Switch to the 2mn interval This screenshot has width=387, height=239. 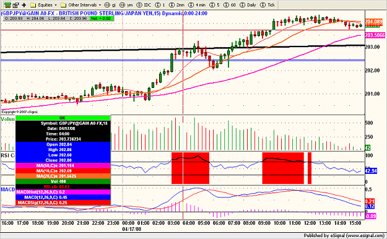click(176, 5)
